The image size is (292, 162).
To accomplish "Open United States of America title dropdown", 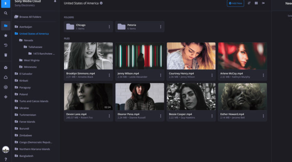I will (101, 3).
